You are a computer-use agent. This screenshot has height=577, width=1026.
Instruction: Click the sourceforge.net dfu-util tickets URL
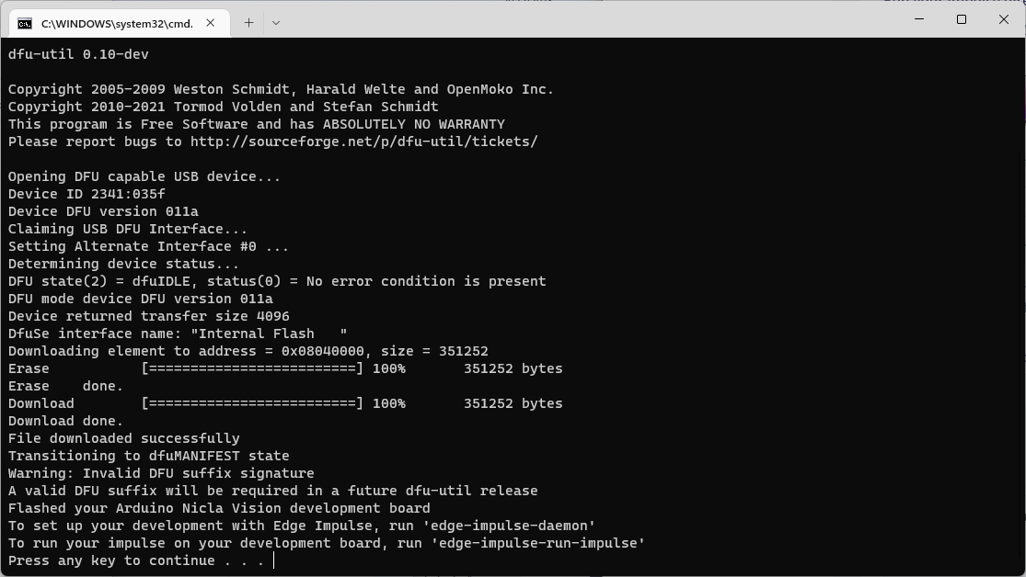[x=363, y=141]
